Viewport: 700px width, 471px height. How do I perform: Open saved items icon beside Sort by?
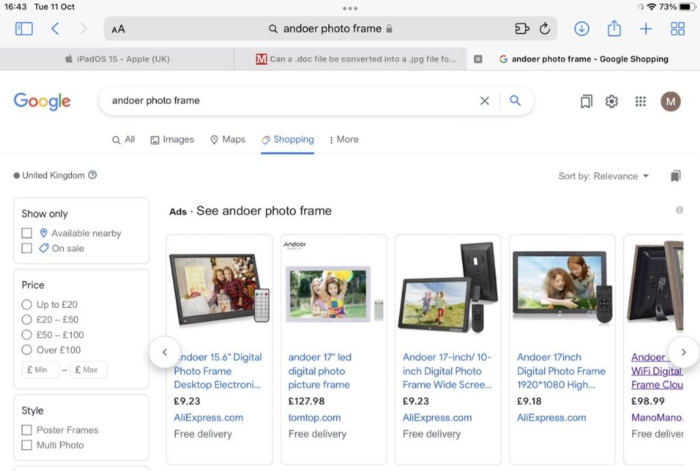coord(675,176)
